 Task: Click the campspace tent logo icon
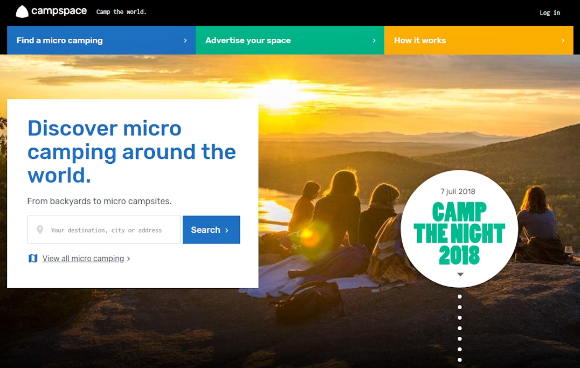(x=22, y=11)
